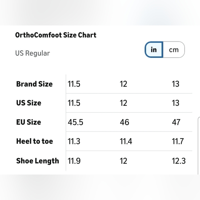Screen dimensions: 200x200
Task: Click EU Size value 46
Action: (x=124, y=122)
